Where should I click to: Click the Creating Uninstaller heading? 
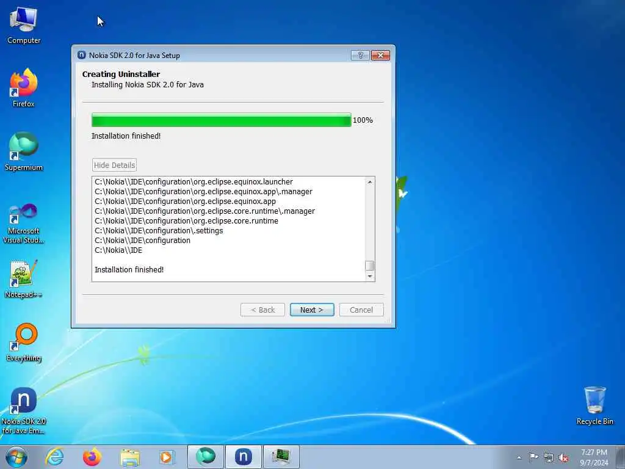(x=121, y=74)
